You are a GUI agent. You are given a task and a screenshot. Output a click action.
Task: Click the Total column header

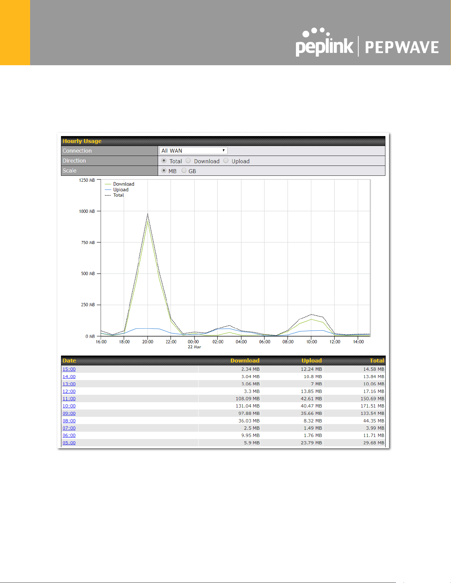(377, 361)
